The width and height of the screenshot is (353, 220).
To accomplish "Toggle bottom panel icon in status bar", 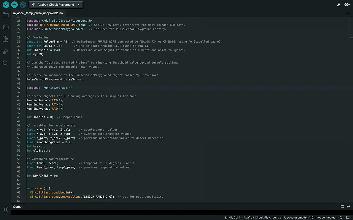I will (348, 217).
